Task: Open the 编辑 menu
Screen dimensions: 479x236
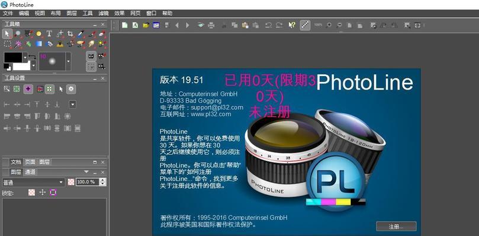Action: [24, 13]
